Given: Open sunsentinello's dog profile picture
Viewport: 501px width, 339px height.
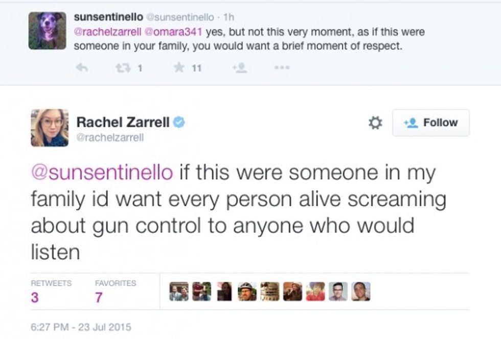Looking at the screenshot, I should click(x=47, y=31).
